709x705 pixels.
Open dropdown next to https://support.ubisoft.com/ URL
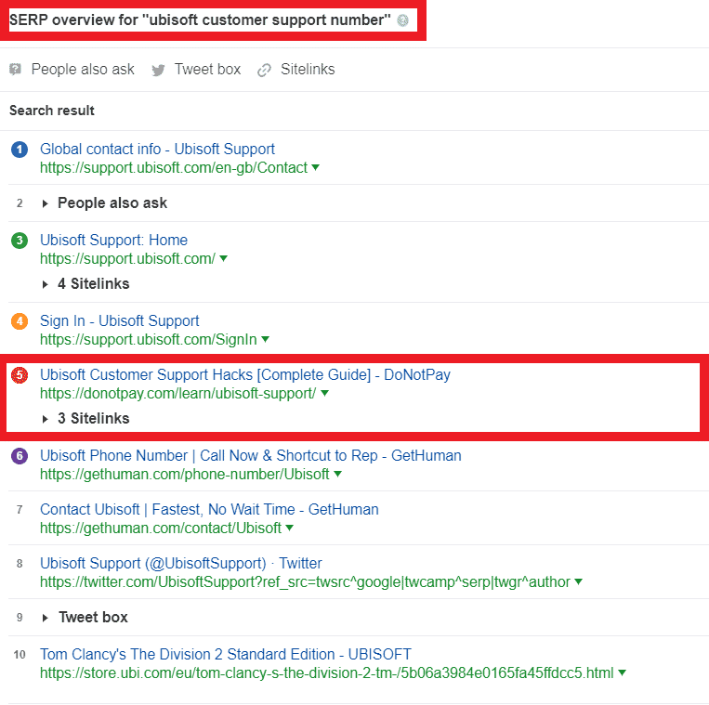pyautogui.click(x=223, y=258)
